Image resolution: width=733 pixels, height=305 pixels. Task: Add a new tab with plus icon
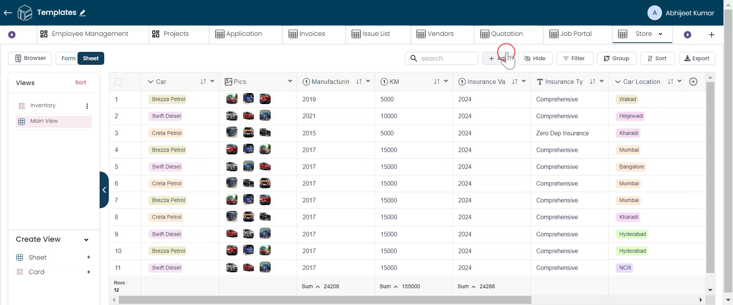711,35
